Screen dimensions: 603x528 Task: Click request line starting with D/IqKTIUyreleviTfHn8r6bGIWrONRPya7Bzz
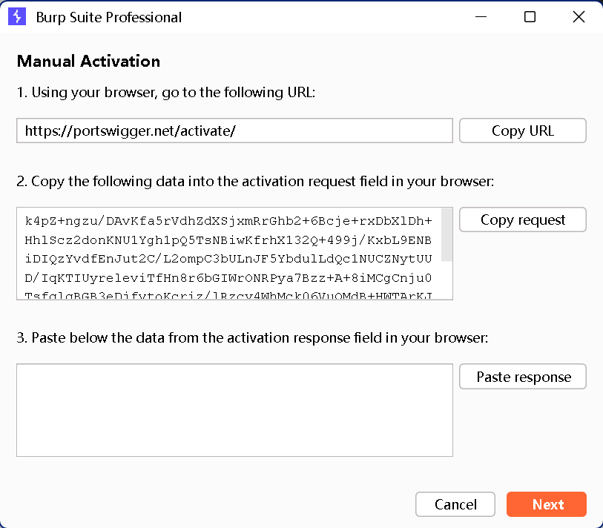tap(228, 277)
